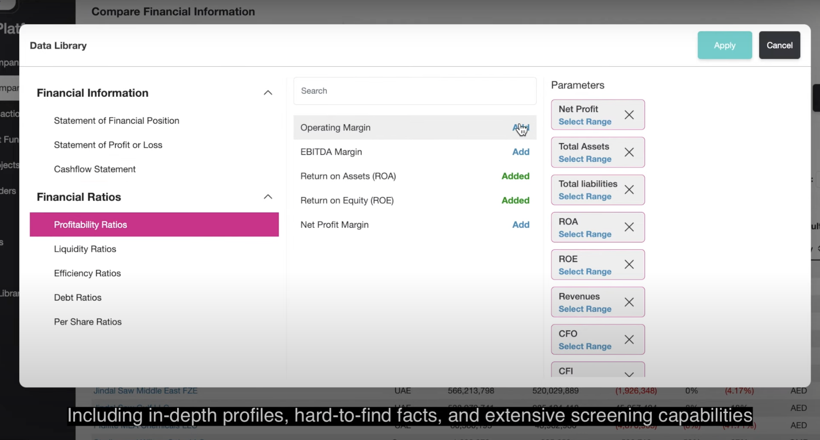Toggle Added on Return on Assets (ROA)
The width and height of the screenshot is (820, 440).
tap(515, 176)
